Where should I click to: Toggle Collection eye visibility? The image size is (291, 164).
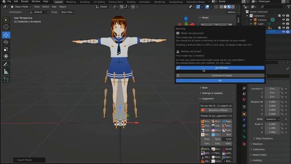point(283,16)
